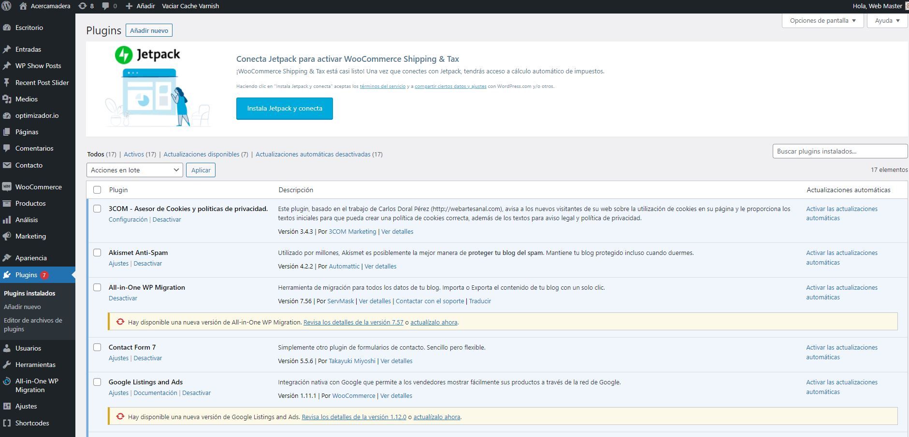The width and height of the screenshot is (909, 437).
Task: Expand the Opciones de pantalla panel
Action: [822, 20]
